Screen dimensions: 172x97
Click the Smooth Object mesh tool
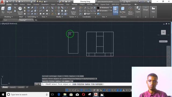coord(20,11)
